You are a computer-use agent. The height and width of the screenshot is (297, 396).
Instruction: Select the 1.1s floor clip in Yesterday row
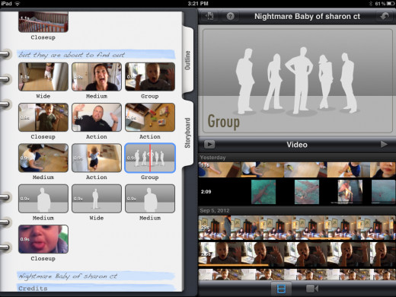pyautogui.click(x=297, y=170)
